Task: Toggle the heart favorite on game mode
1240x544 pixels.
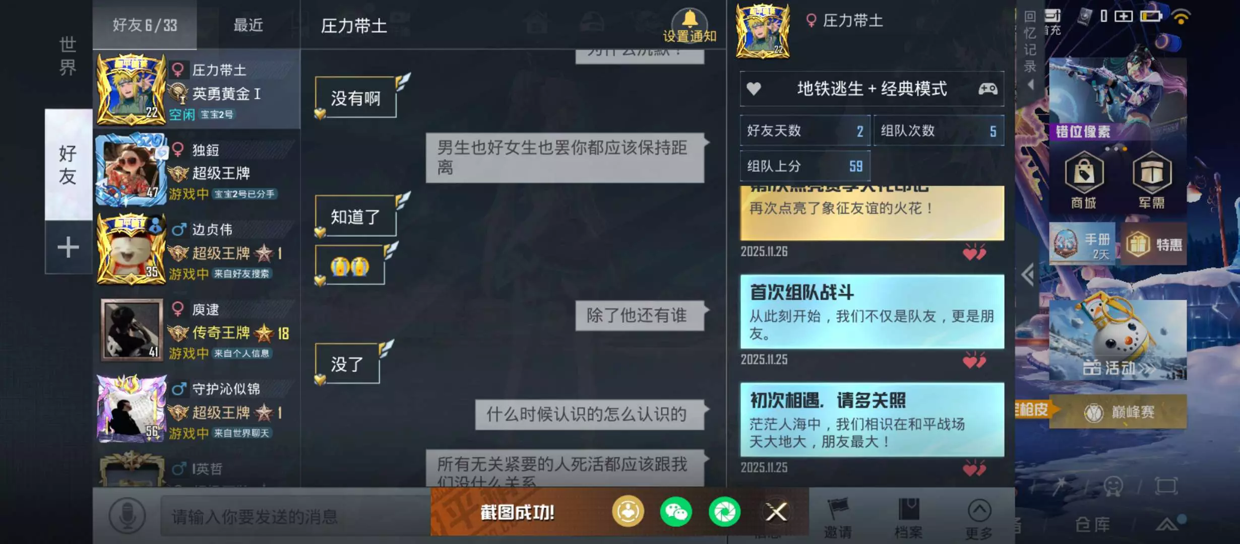Action: (x=754, y=89)
